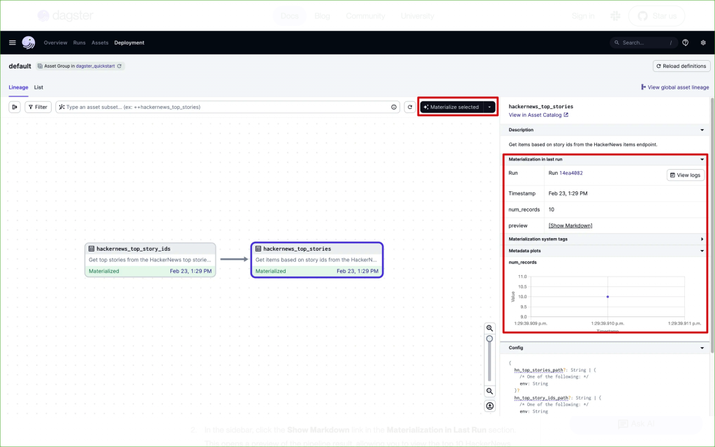Click the sidebar Timestamp value Feb 23, 1:29 PM
715x447 pixels.
pyautogui.click(x=568, y=193)
